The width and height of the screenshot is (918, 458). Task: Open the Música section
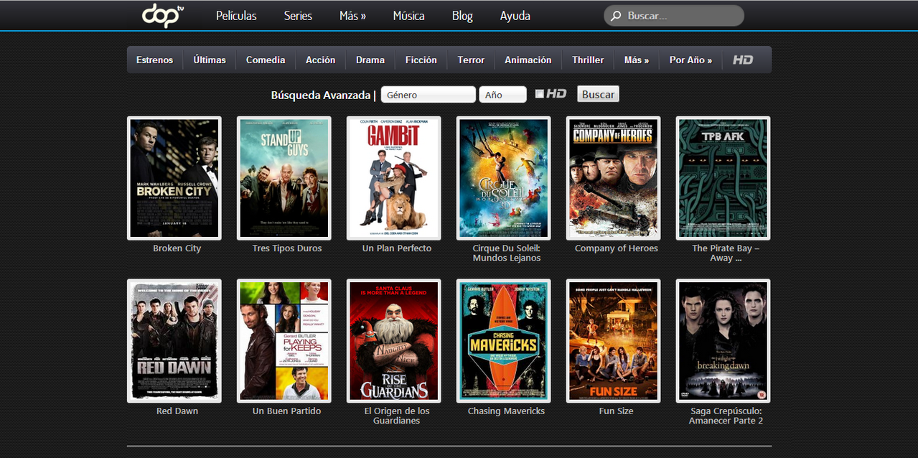[x=408, y=16]
